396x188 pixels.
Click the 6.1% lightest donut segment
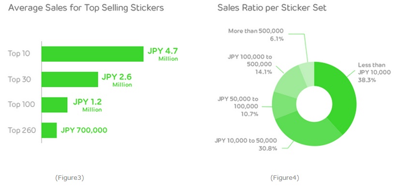(308, 73)
